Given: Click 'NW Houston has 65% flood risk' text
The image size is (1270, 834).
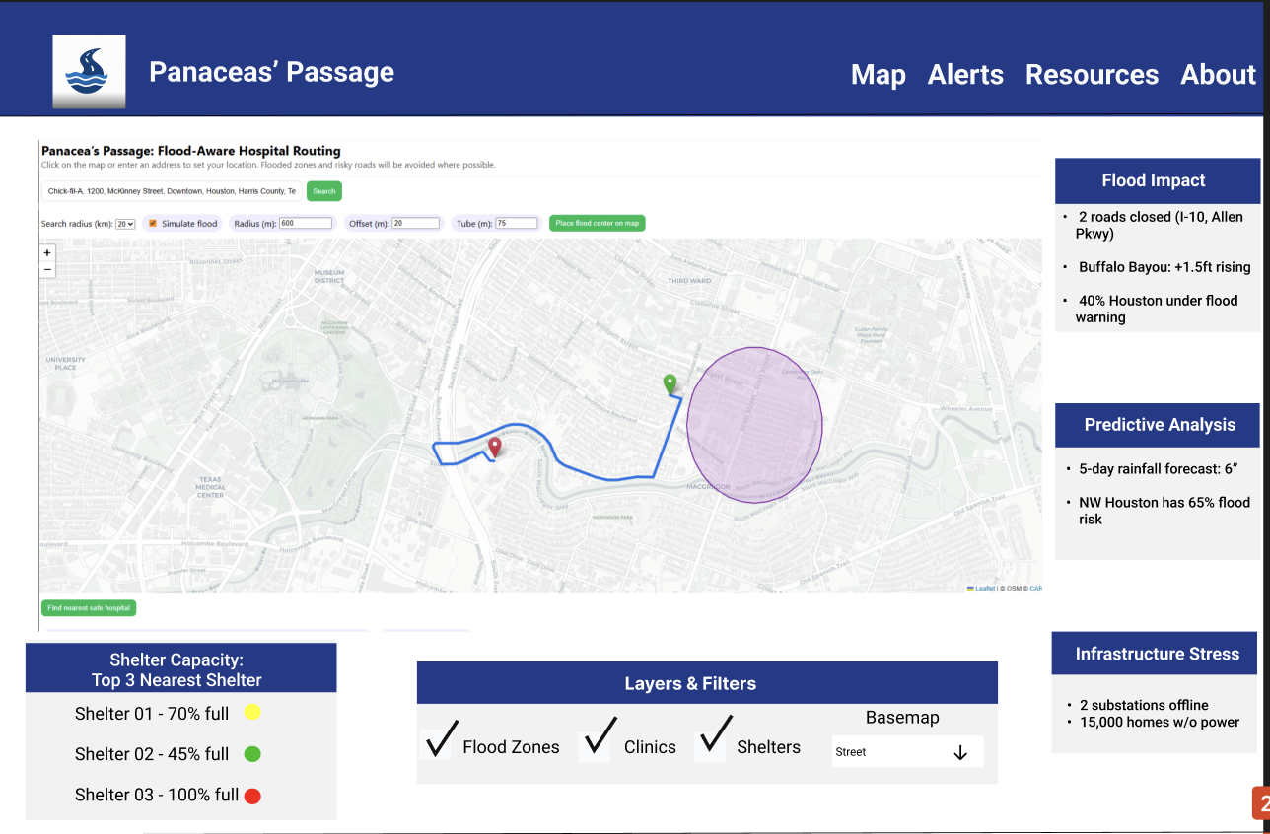Looking at the screenshot, I should click(1164, 511).
